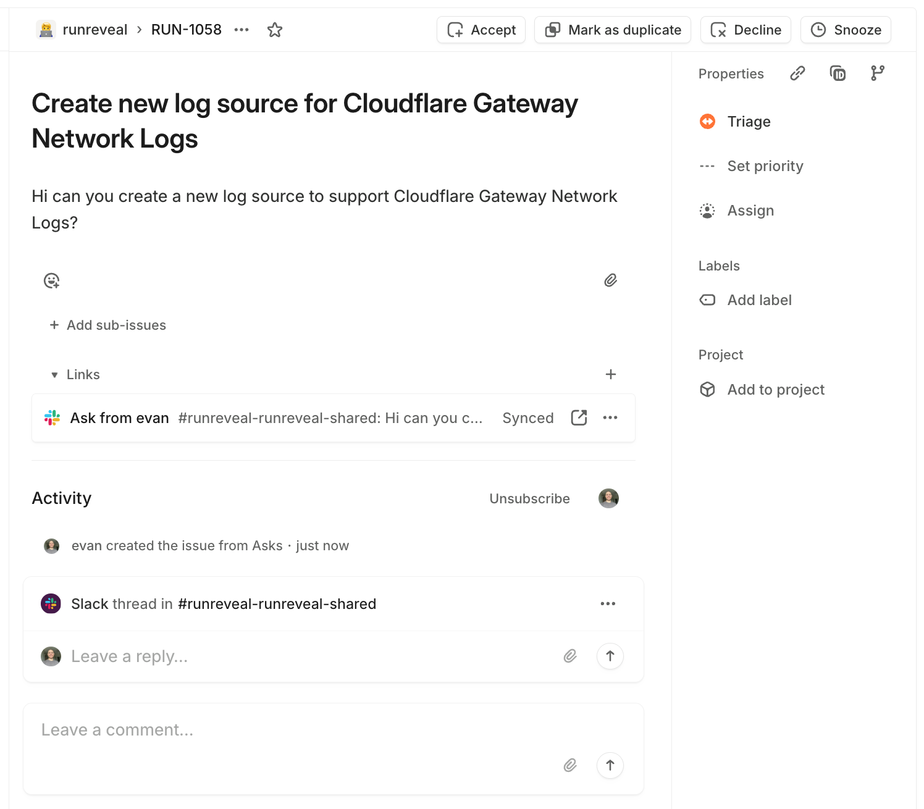
Task: Open the Set priority dropdown
Action: tap(765, 166)
